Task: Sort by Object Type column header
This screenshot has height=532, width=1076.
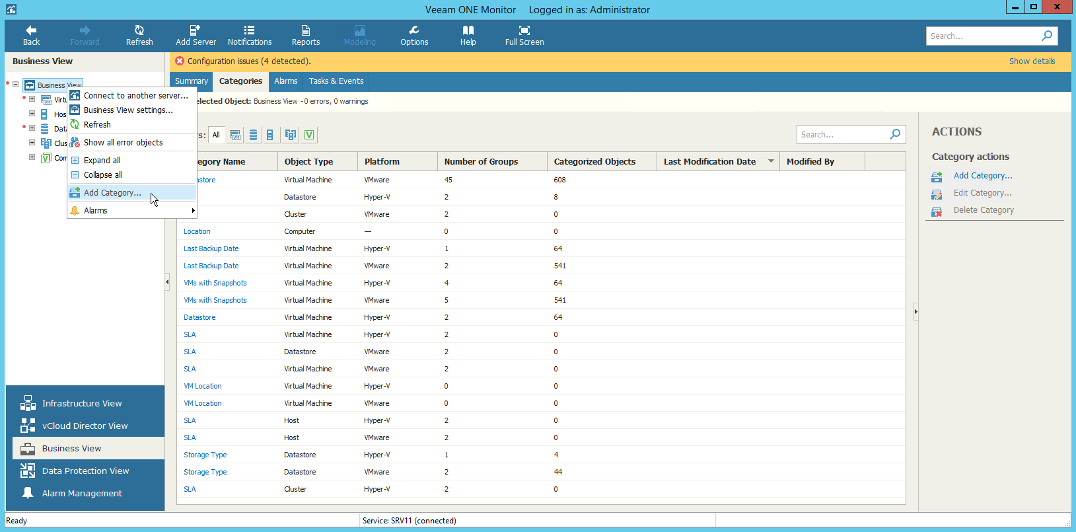Action: point(318,161)
